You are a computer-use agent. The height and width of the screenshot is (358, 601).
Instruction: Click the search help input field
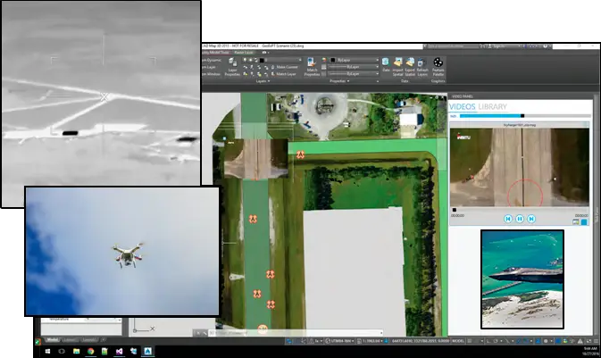point(451,46)
